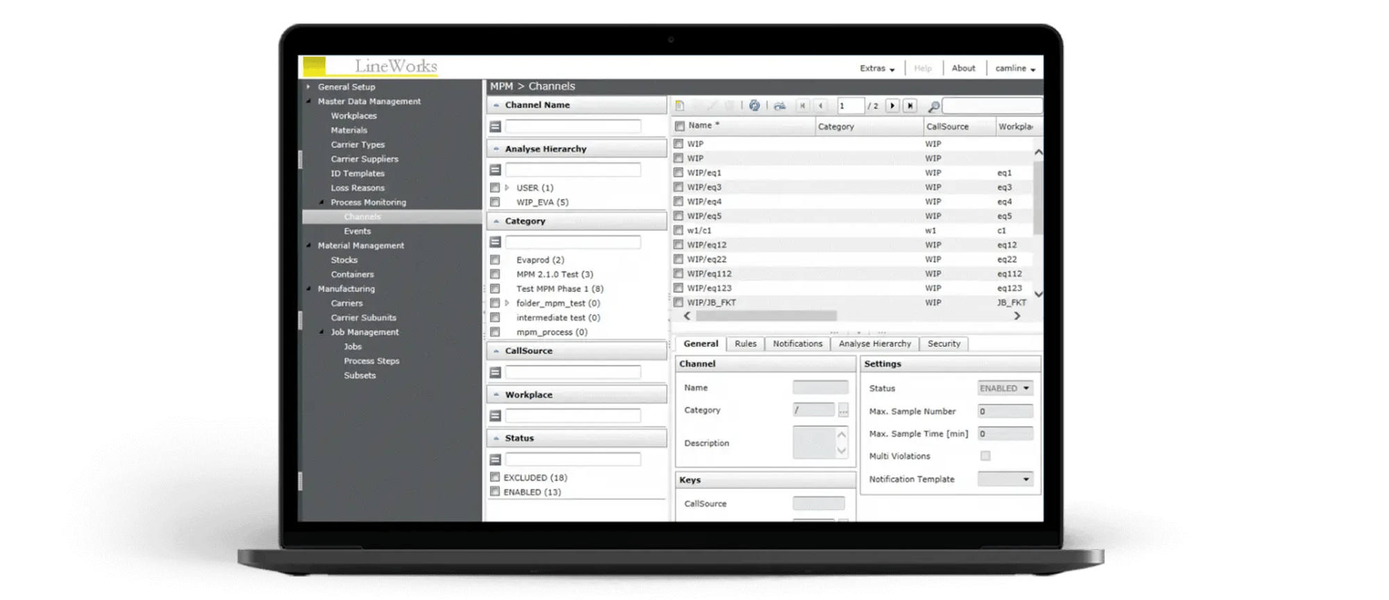Viewport: 1389px width, 600px height.
Task: Click the Analyse Hierarchy filter list icon
Action: tap(495, 170)
